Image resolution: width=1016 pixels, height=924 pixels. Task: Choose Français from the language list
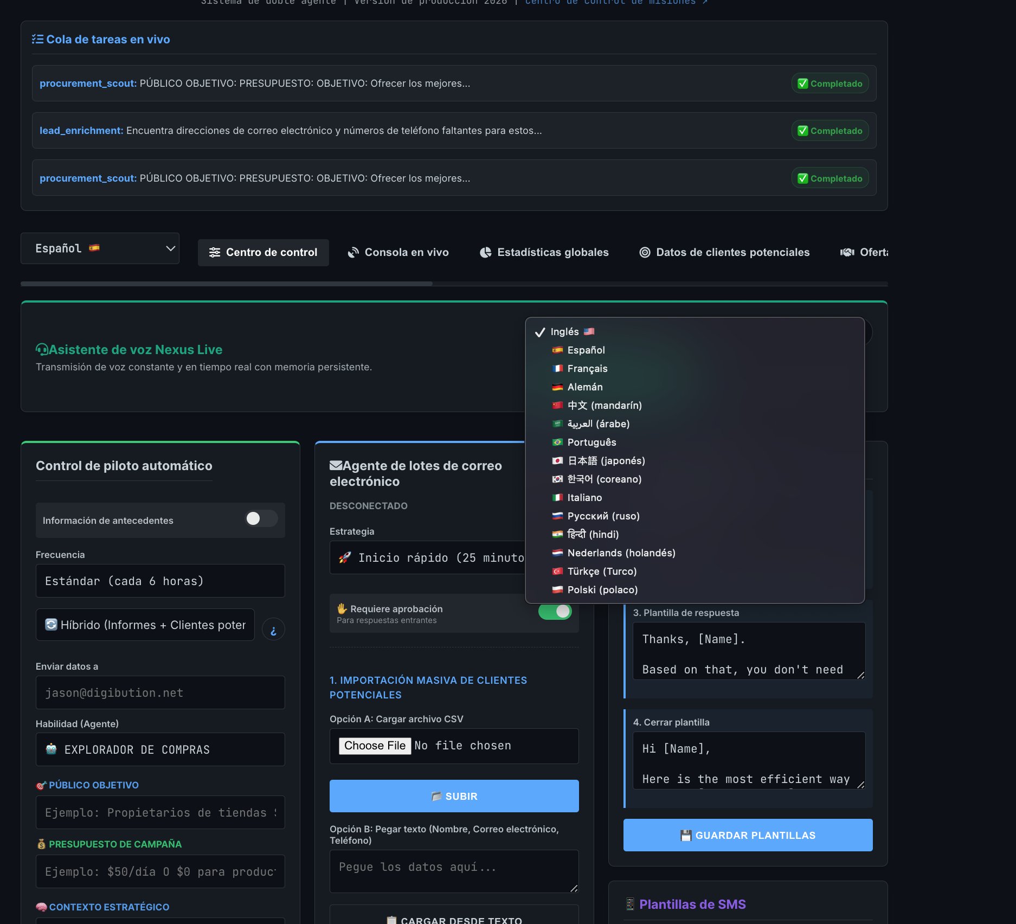[x=695, y=369]
